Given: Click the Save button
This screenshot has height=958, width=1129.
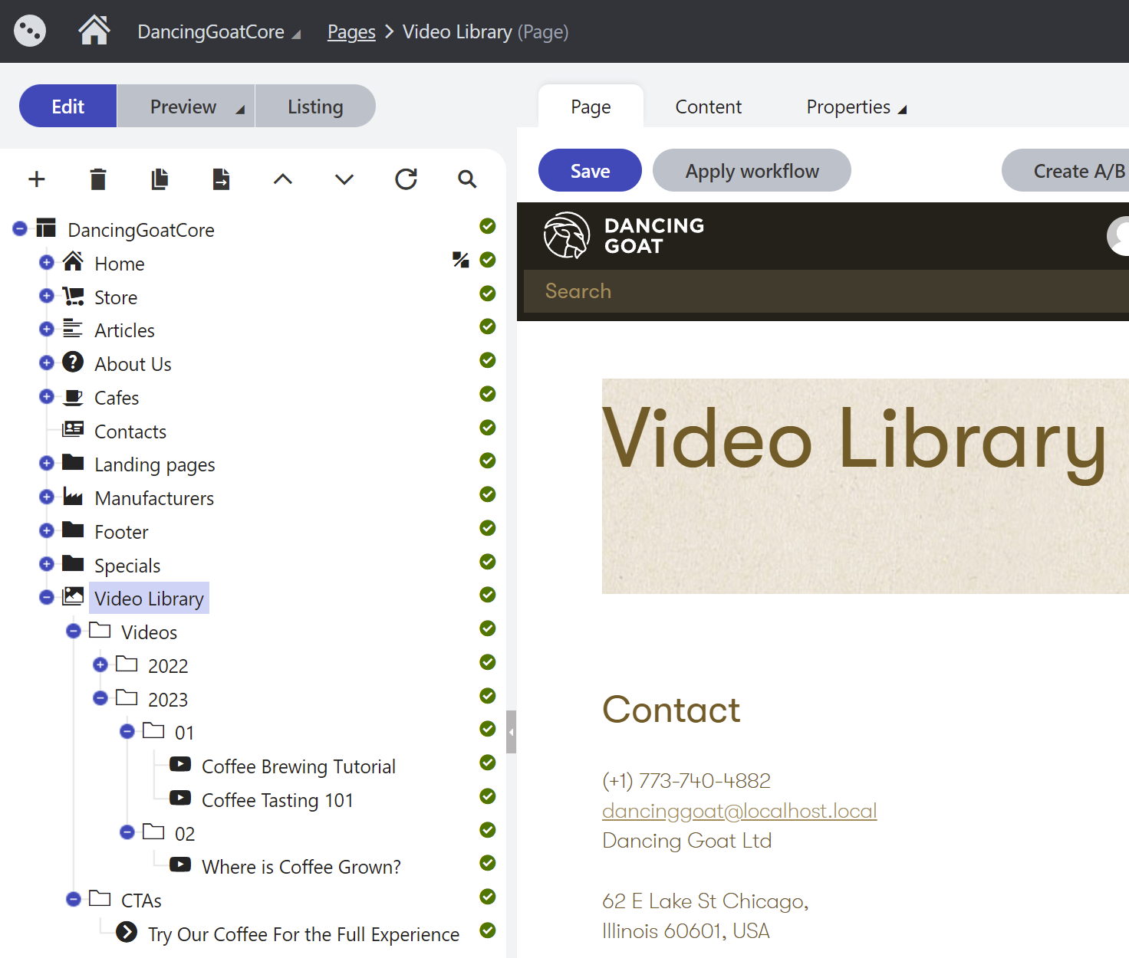Looking at the screenshot, I should pos(590,170).
